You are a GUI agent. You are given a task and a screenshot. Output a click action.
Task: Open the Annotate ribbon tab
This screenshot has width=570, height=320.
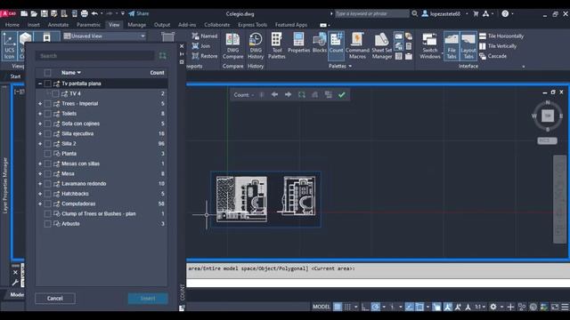click(58, 25)
